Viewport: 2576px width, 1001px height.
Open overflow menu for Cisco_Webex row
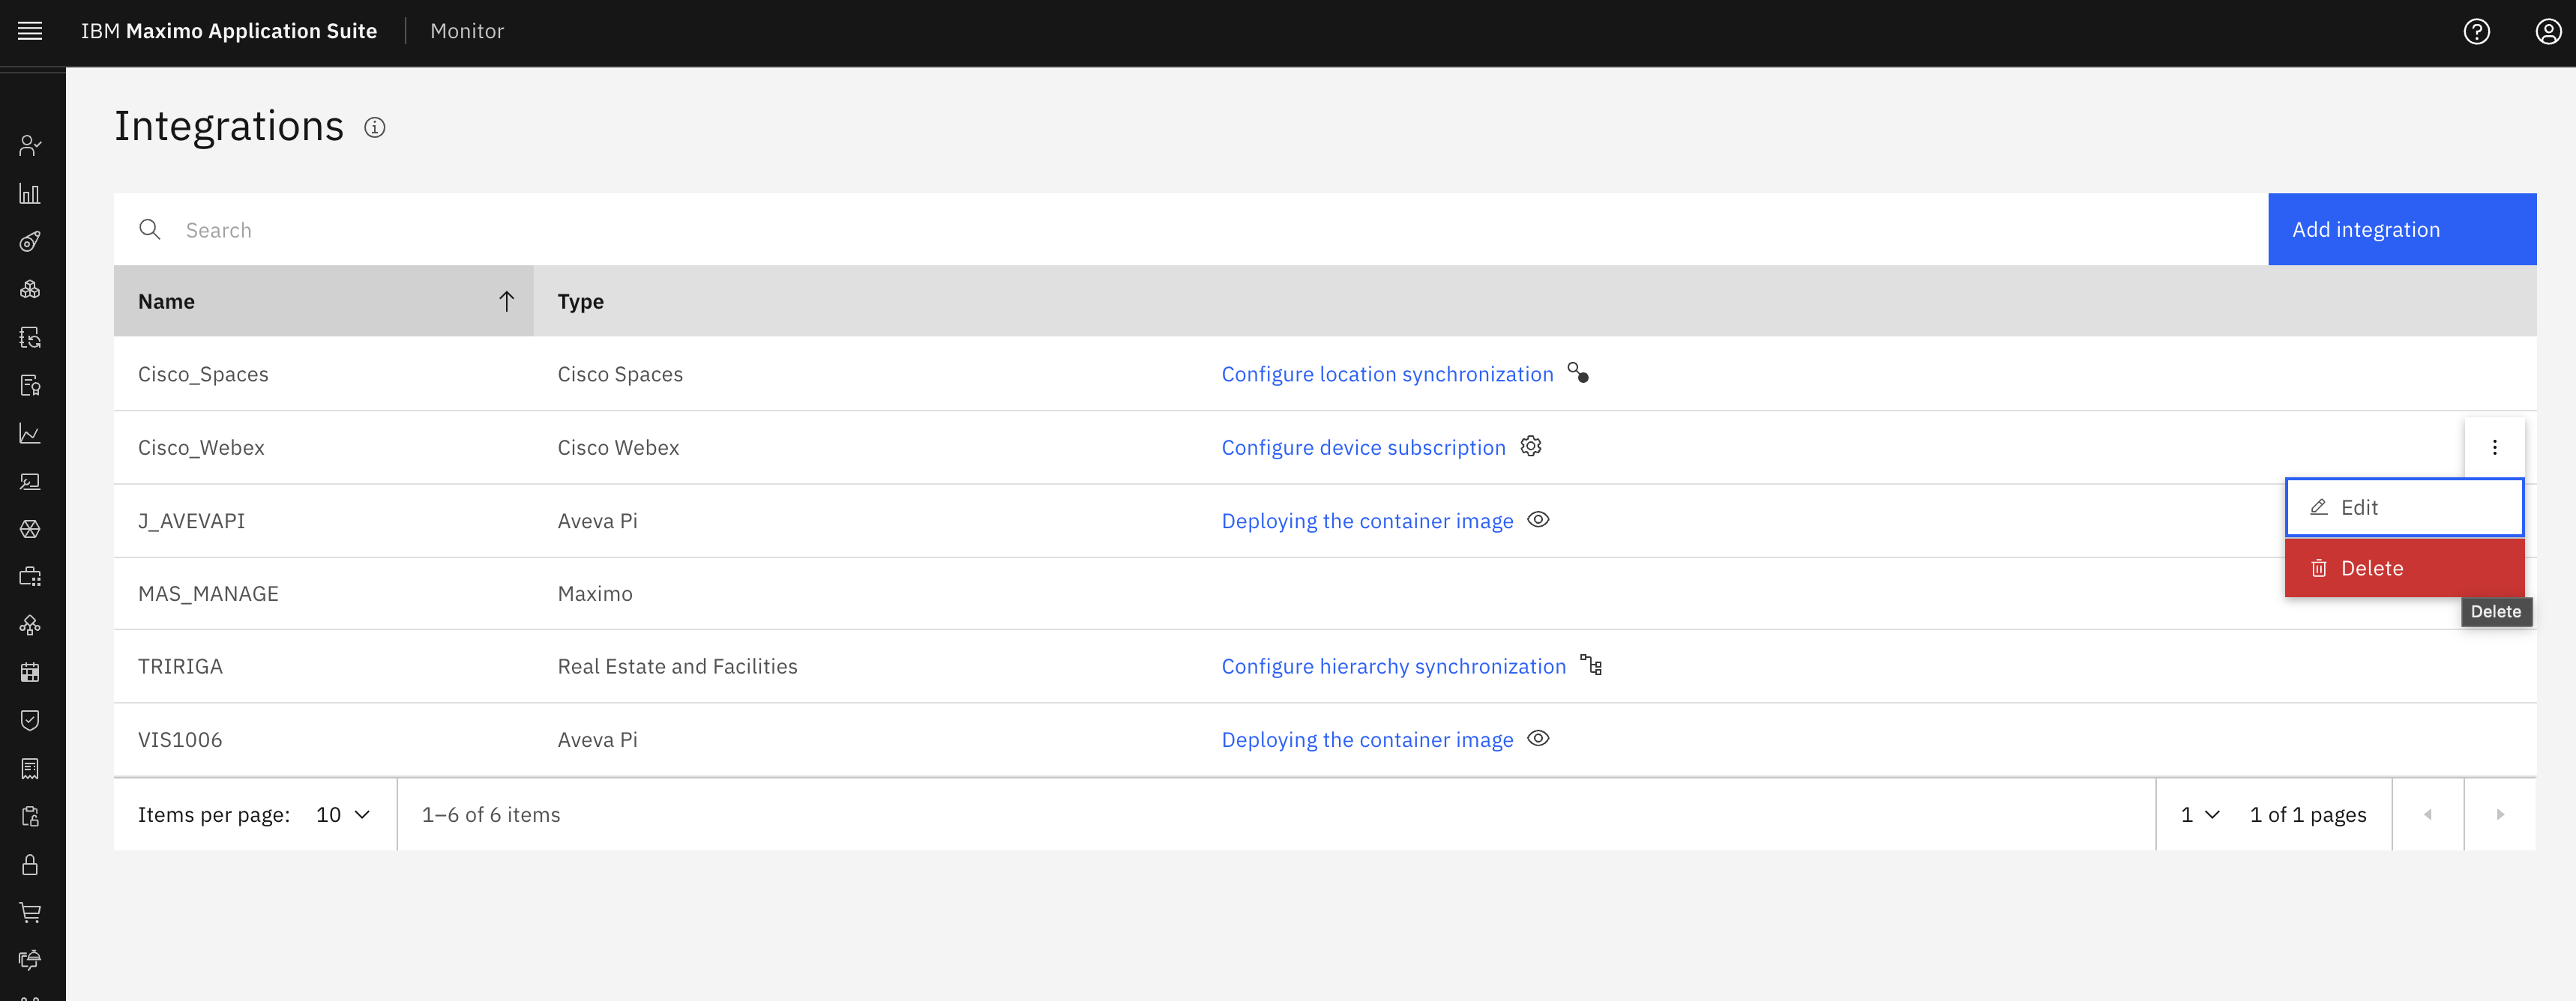coord(2494,447)
